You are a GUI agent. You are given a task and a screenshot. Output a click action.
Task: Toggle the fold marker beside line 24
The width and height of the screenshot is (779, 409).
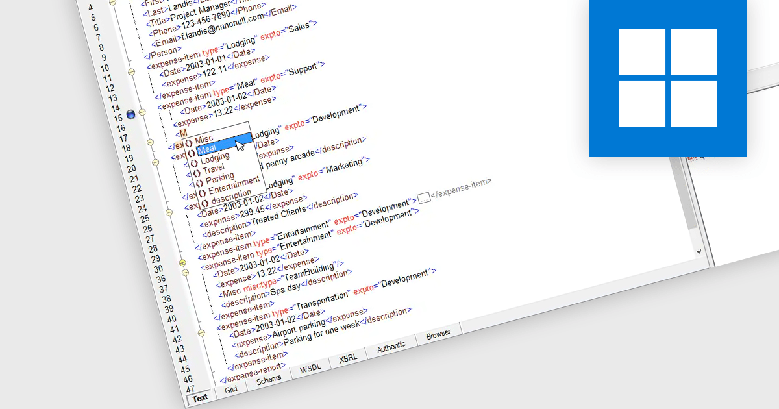coord(169,212)
